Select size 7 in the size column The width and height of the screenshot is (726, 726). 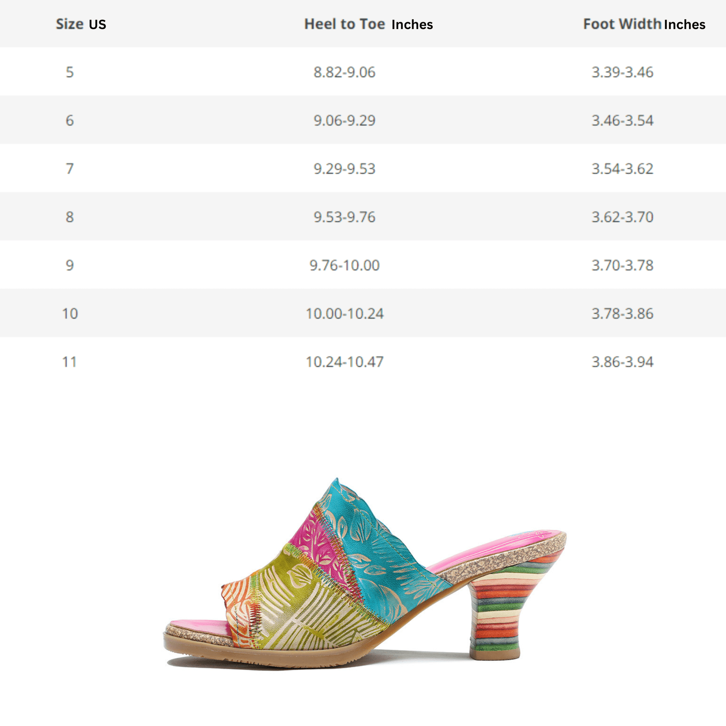[x=70, y=168]
